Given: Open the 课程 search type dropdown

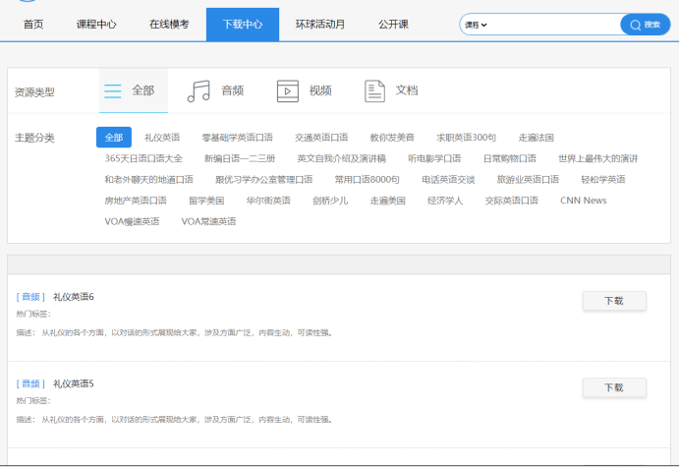Looking at the screenshot, I should point(476,26).
